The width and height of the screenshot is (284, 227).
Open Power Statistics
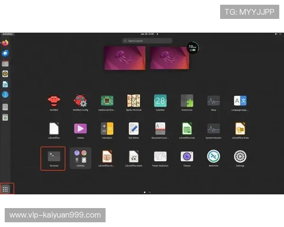160,158
